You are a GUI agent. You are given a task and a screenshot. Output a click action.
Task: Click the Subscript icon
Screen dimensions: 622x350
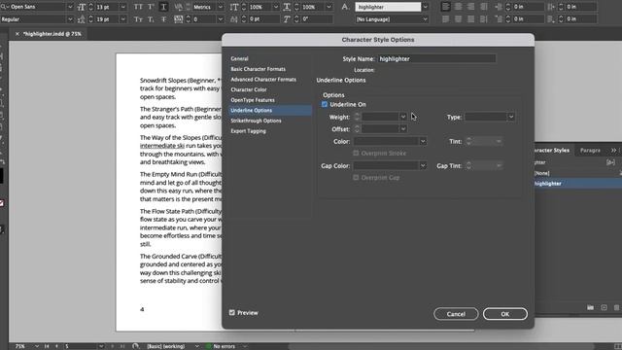[x=151, y=19]
